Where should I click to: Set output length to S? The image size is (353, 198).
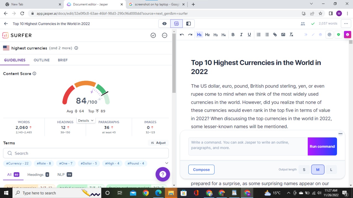pos(304,170)
